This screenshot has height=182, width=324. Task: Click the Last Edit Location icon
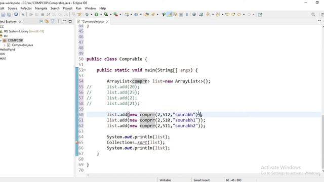tap(227, 15)
